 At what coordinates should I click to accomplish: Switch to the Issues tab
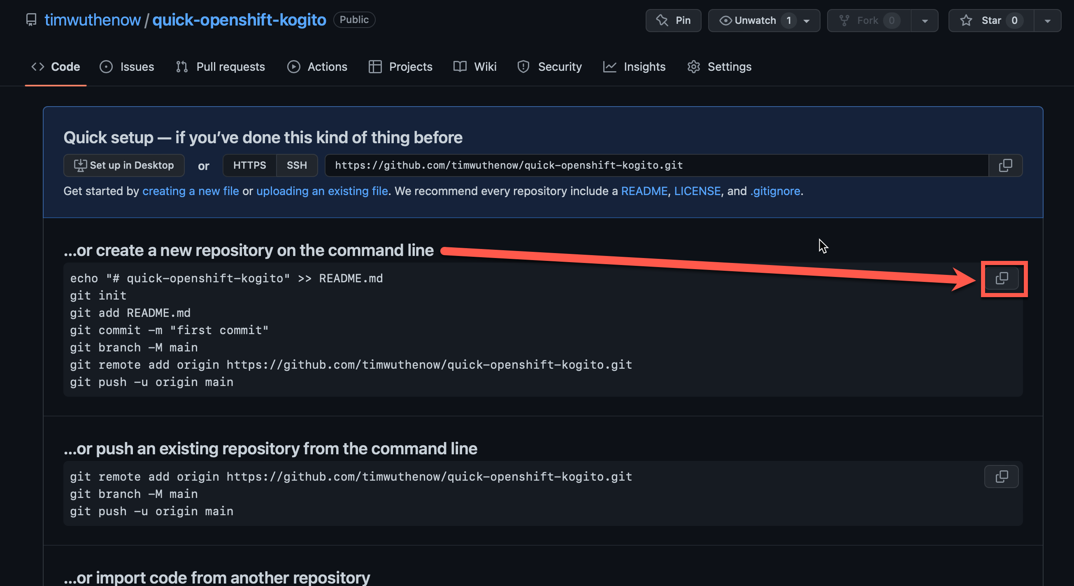tap(127, 67)
